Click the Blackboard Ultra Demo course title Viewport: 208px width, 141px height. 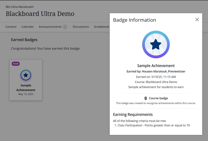[40, 14]
